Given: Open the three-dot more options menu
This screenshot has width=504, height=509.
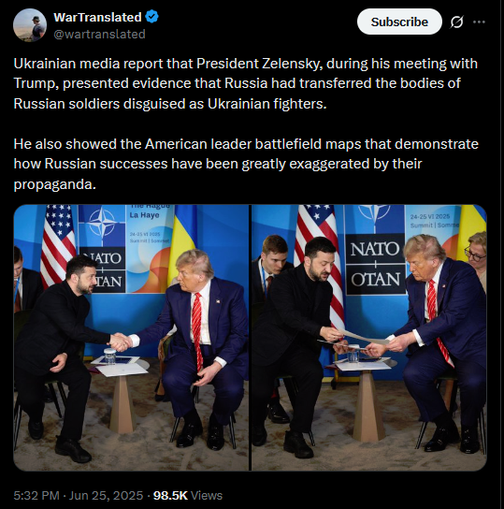Looking at the screenshot, I should pos(479,22).
